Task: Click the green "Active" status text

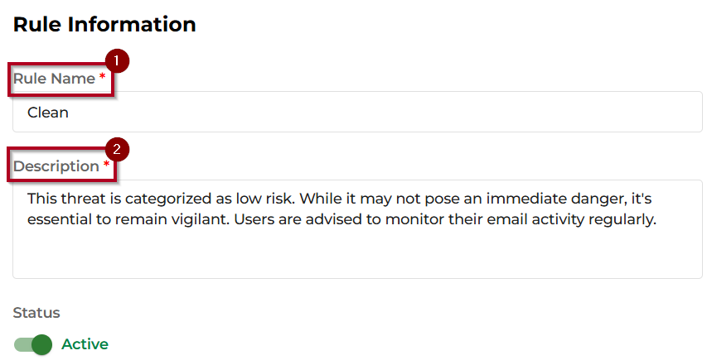Action: [85, 344]
